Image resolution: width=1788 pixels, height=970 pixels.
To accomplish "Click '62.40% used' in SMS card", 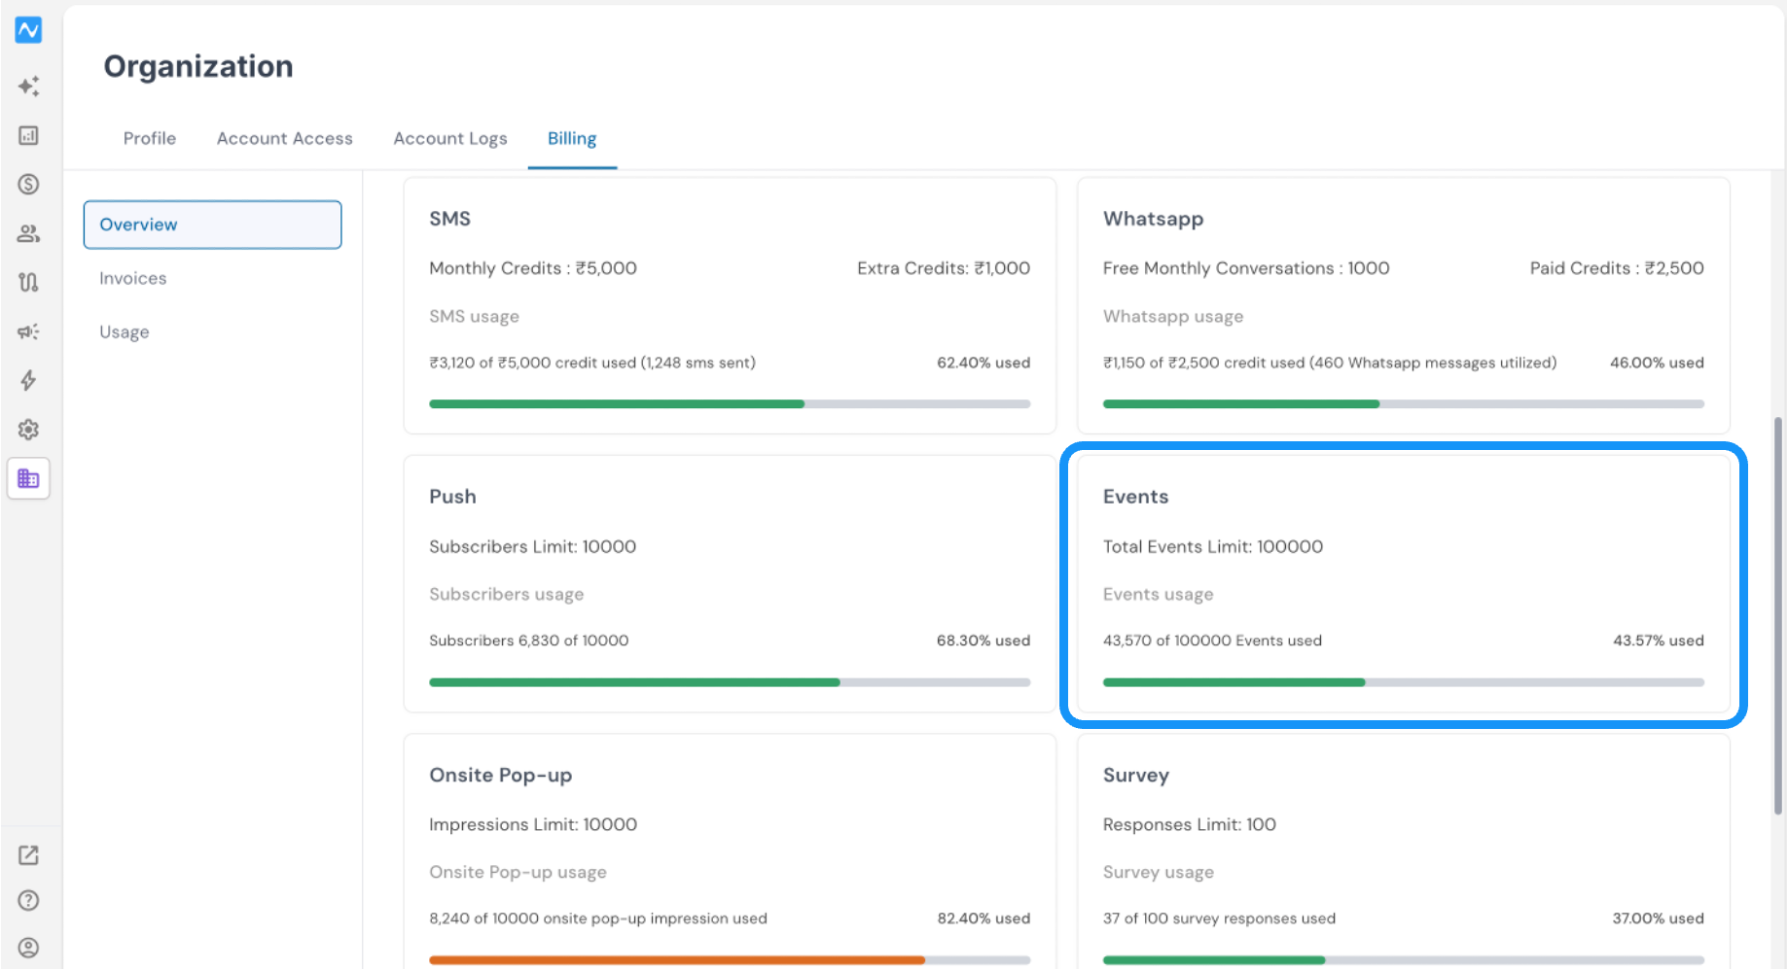I will click(983, 363).
